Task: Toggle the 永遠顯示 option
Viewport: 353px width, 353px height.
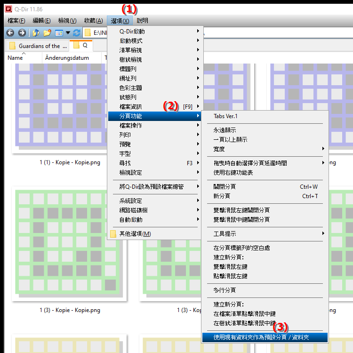Action: [x=265, y=130]
